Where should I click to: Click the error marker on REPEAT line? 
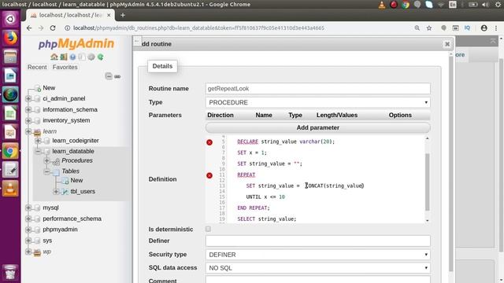[209, 175]
